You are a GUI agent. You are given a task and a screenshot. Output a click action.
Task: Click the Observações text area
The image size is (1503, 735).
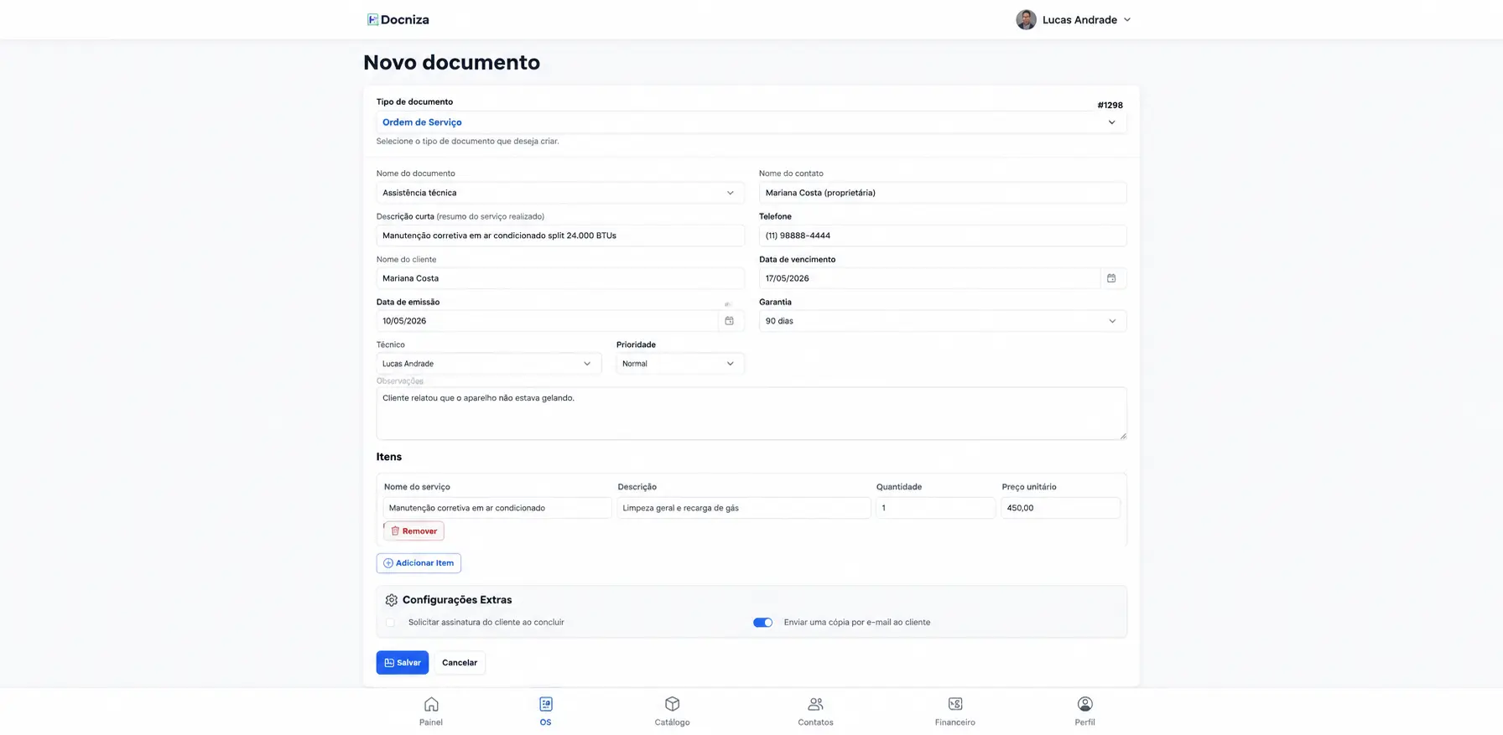(x=751, y=413)
